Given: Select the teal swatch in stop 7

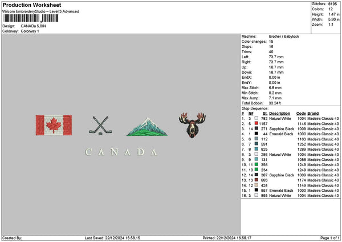Looking at the screenshot, I should pyautogui.click(x=256, y=149).
